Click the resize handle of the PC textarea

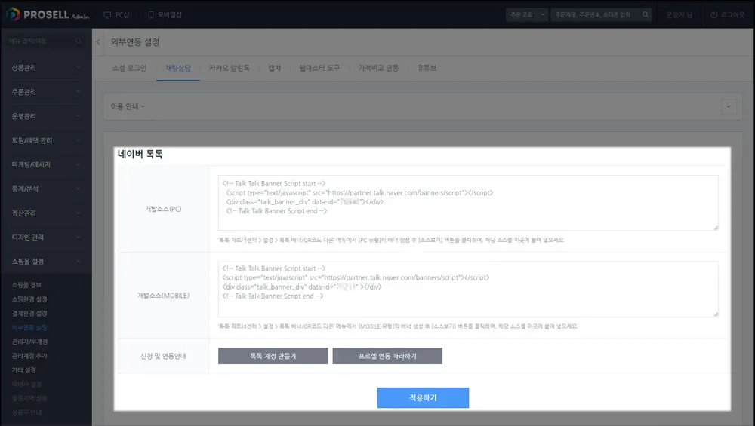[716, 228]
